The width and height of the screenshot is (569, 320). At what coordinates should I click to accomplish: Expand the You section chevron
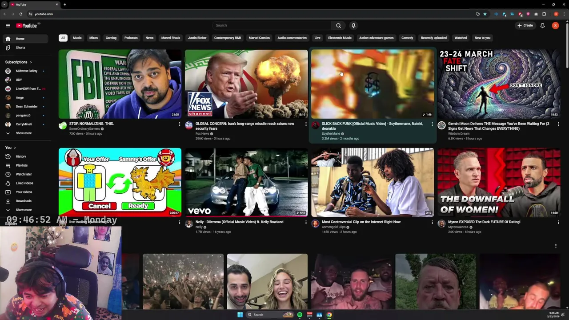15,148
